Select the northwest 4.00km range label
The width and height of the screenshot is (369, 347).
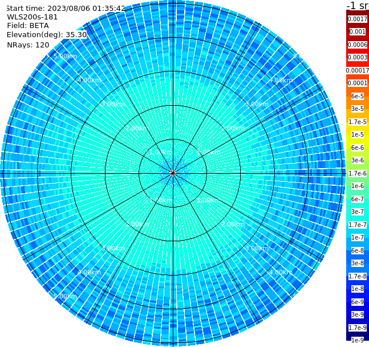pos(89,80)
